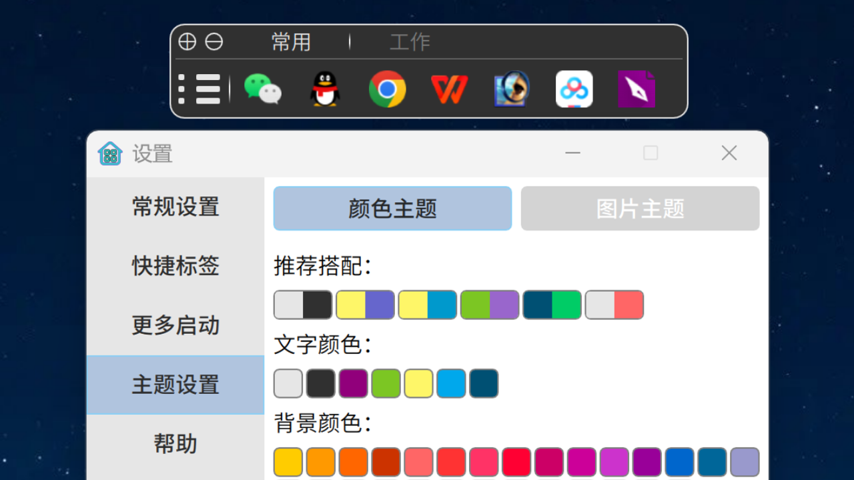Viewport: 854px width, 480px height.
Task: Launch the purple pen-nib document app
Action: point(636,89)
